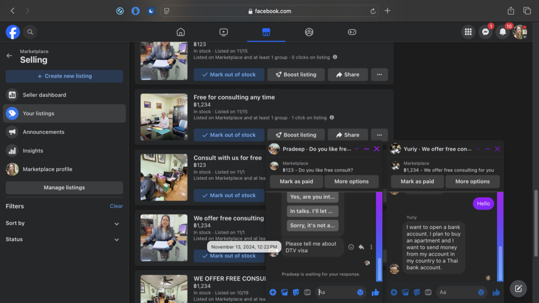Screen dimensions: 539x303
Task: Open 'Free for consulting any time' thumbnail
Action: click(x=164, y=117)
